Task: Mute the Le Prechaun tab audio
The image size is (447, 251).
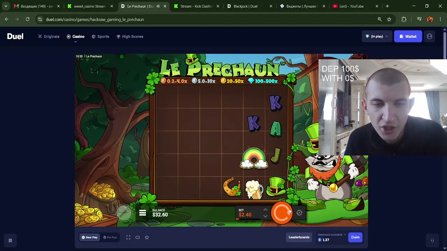Action: coord(158,6)
